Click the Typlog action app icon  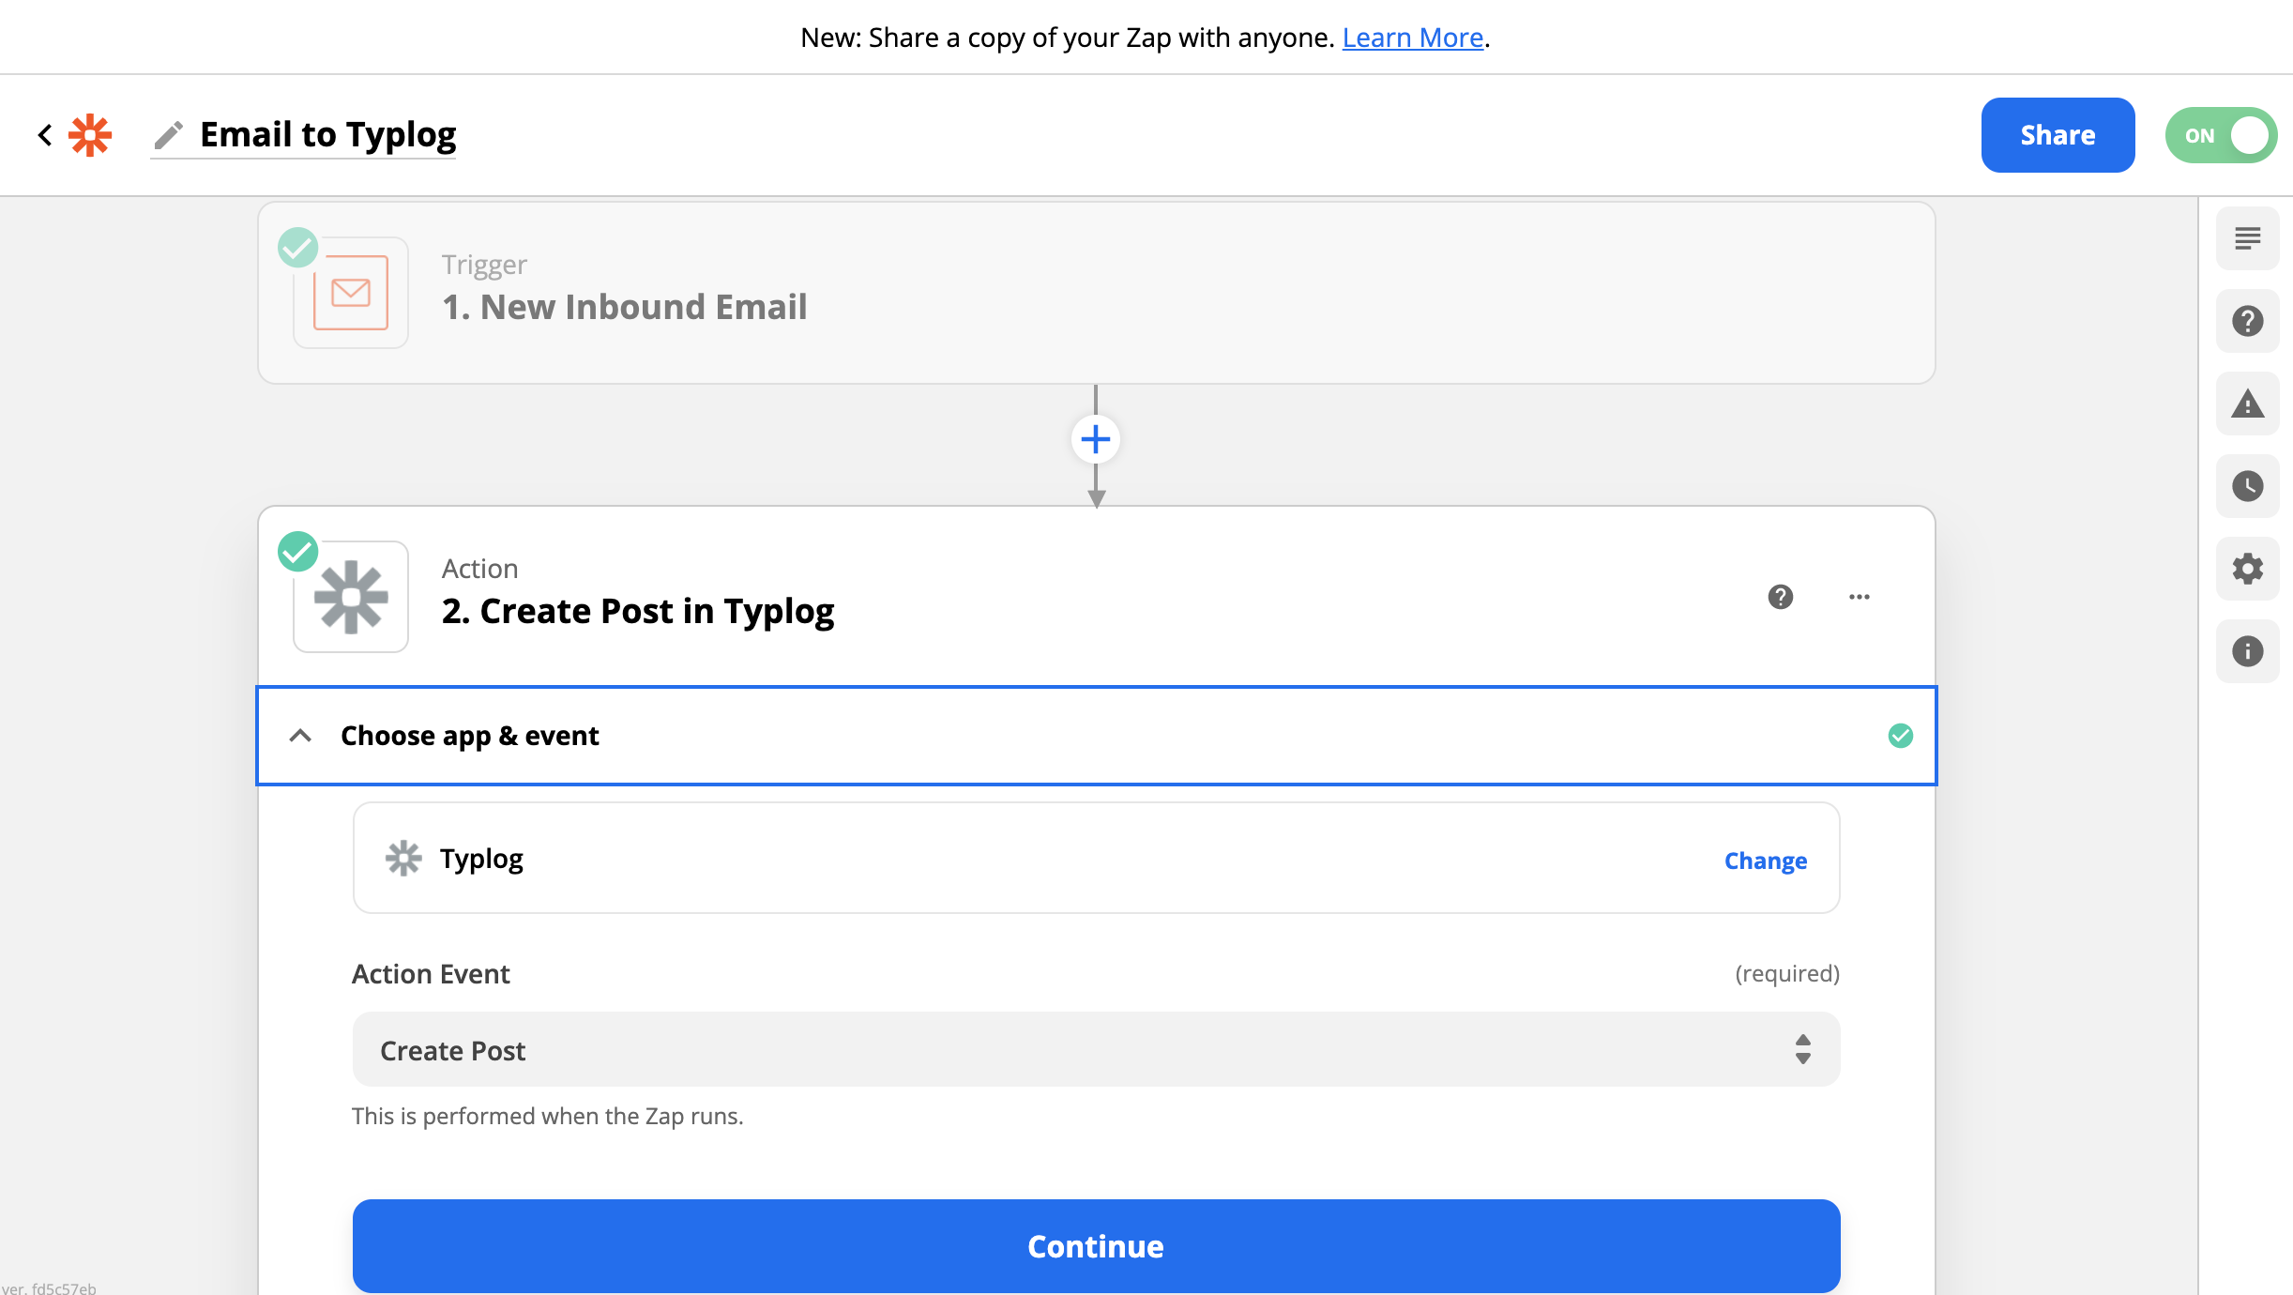tap(351, 597)
